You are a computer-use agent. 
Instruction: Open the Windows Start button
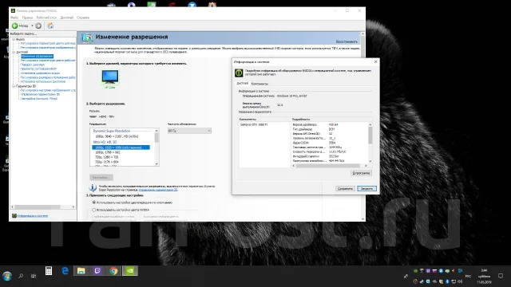pos(7,276)
